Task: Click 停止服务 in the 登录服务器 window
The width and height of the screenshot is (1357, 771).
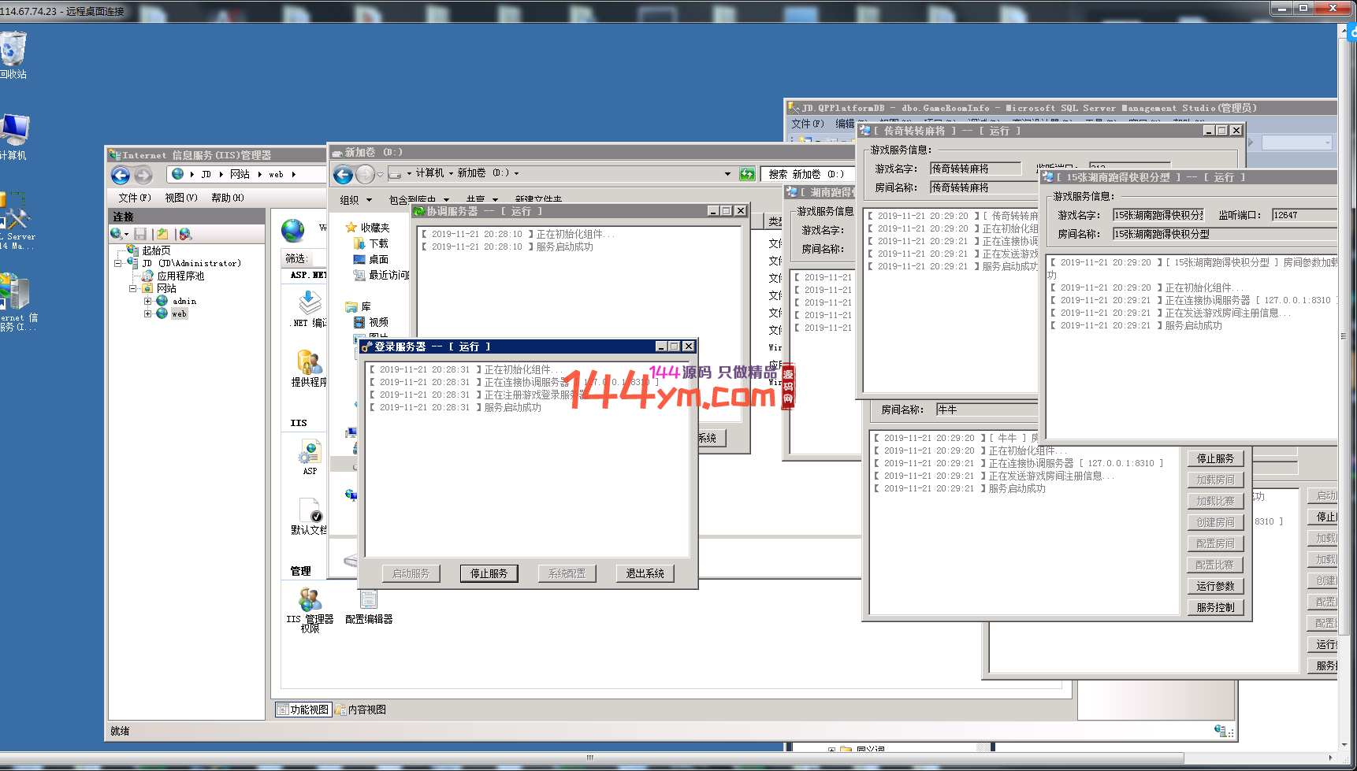Action: 489,573
